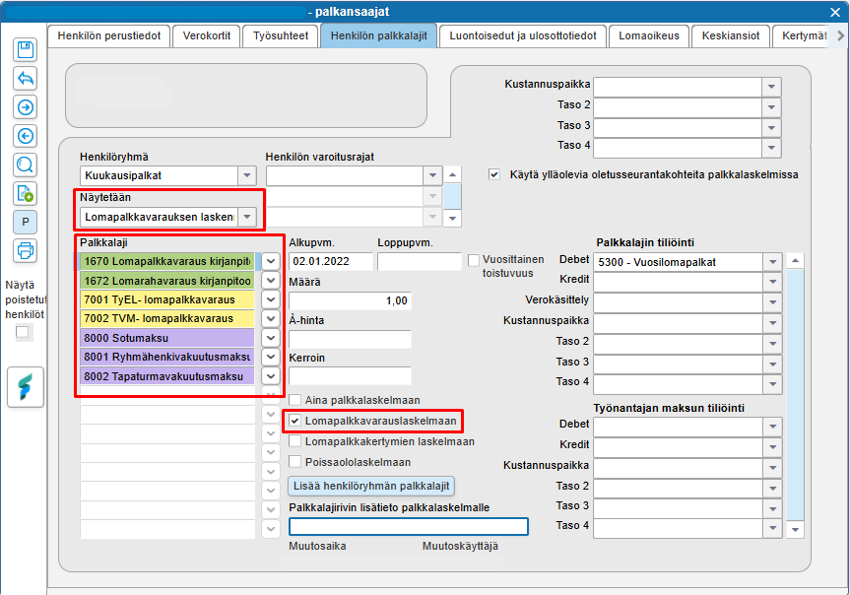Open Keskiansiot tab
Image resolution: width=850 pixels, height=595 pixels.
click(x=731, y=35)
